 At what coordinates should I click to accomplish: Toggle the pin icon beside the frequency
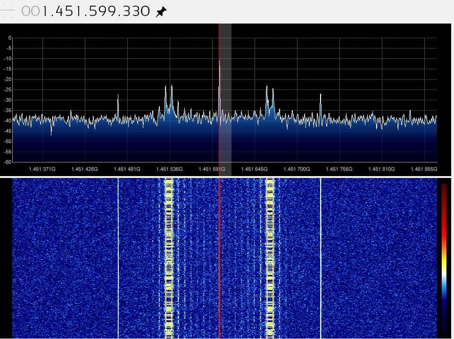tap(161, 12)
